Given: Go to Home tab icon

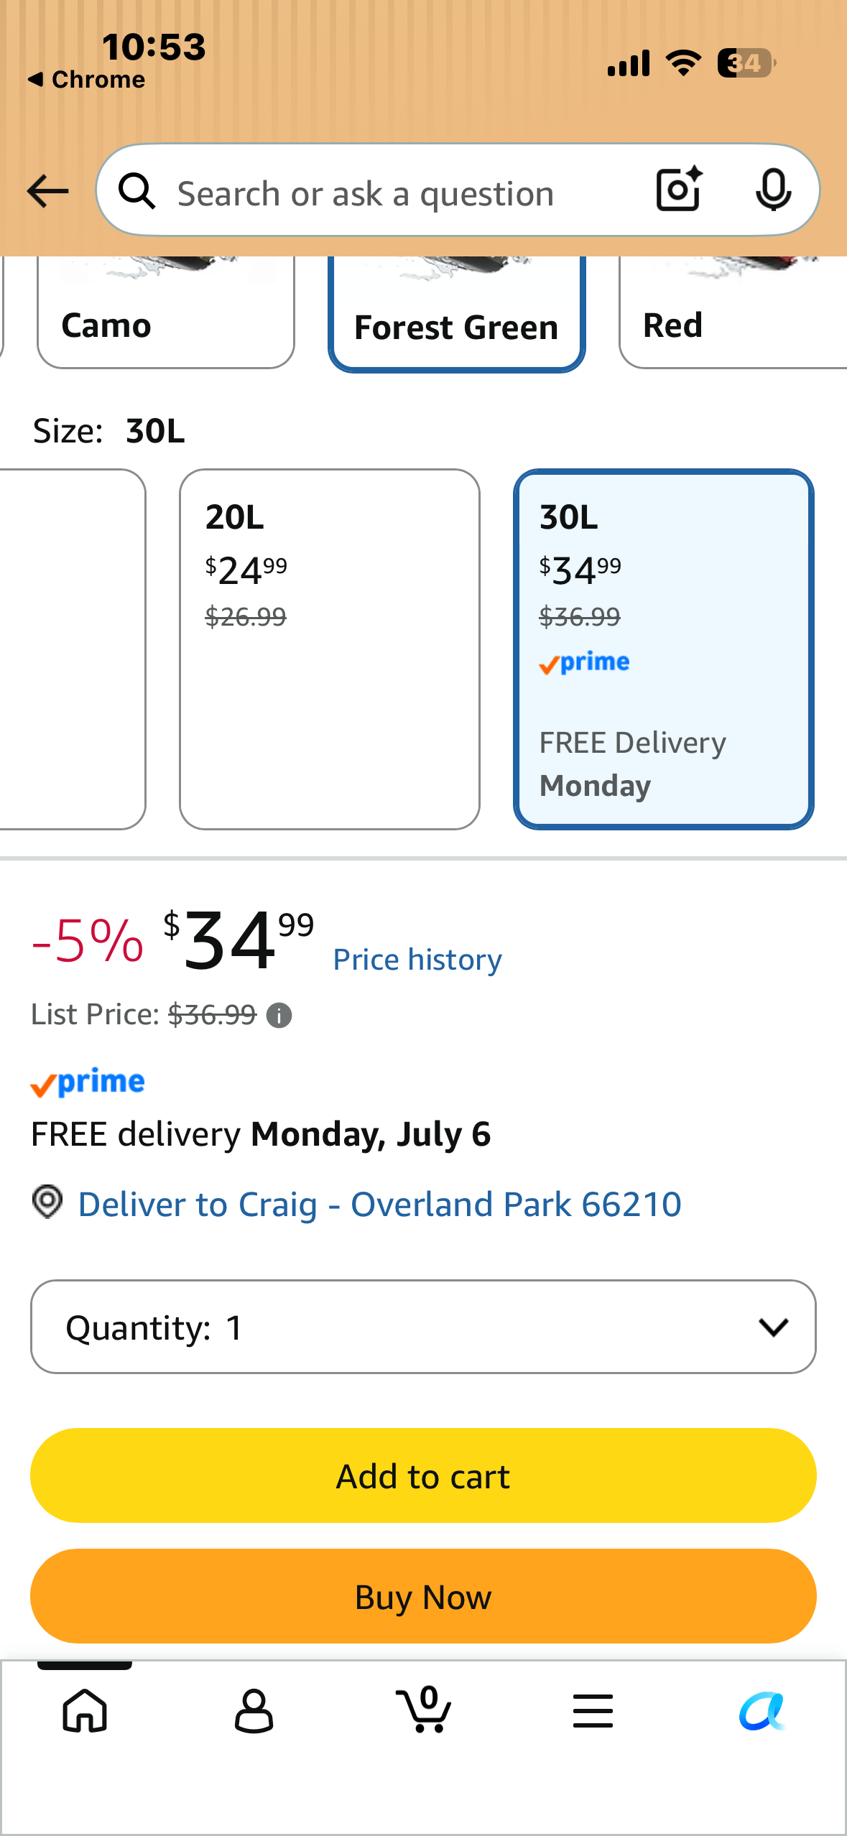Looking at the screenshot, I should click(85, 1710).
